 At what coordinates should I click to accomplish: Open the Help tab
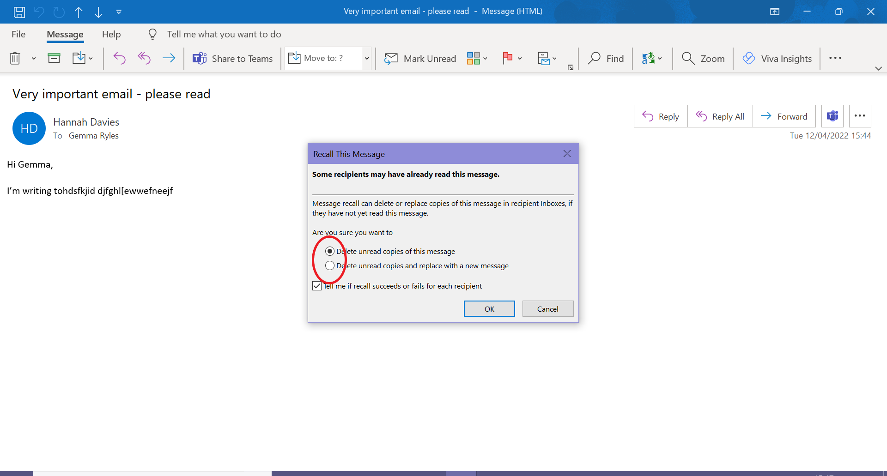tap(111, 34)
